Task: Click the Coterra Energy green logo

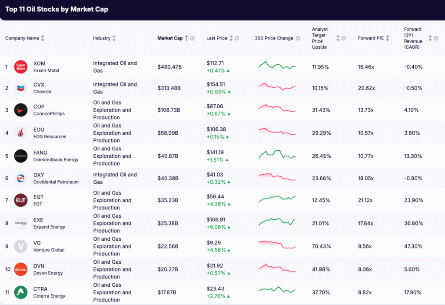Action: click(20, 292)
